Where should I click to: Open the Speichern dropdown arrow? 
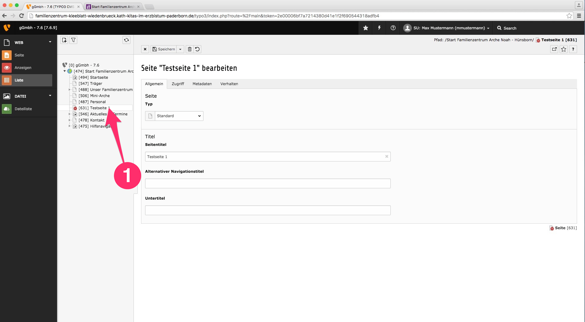[x=180, y=49]
